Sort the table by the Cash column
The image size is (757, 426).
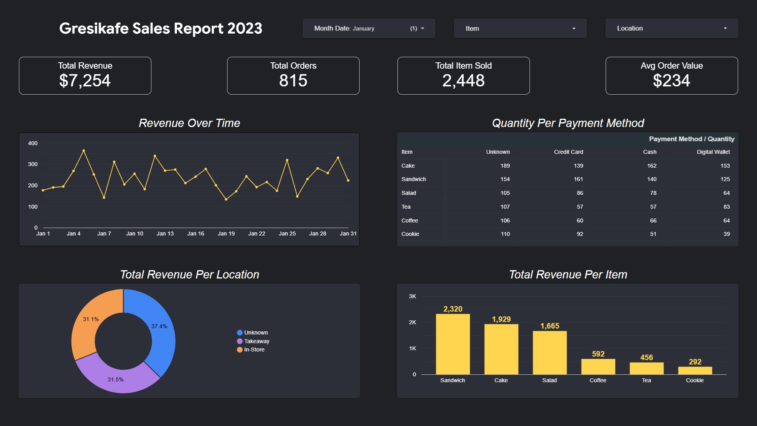pos(649,151)
